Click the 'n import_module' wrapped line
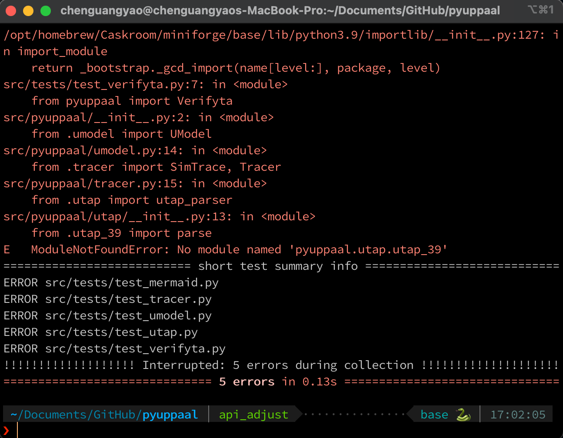563x438 pixels. click(x=56, y=52)
